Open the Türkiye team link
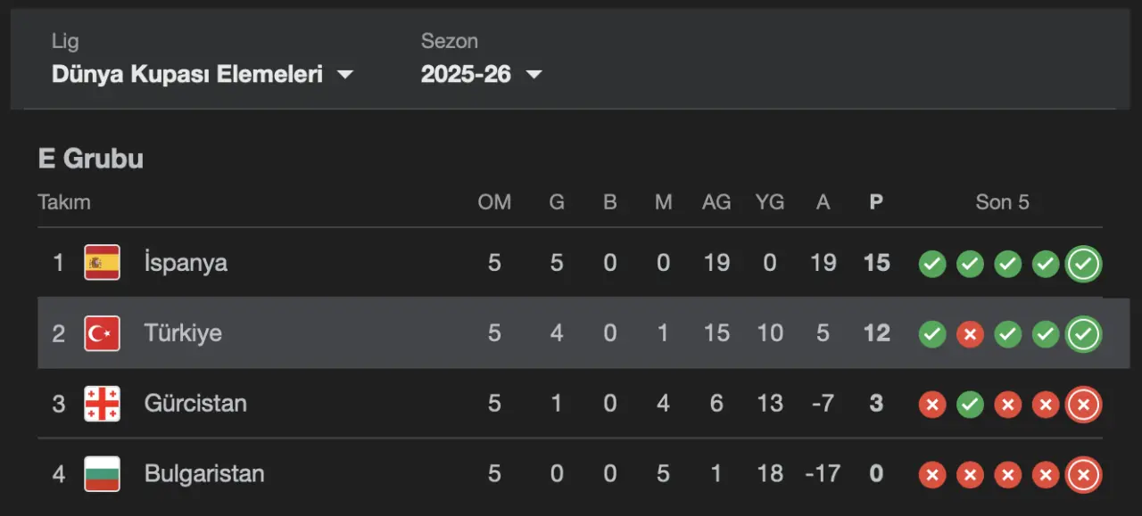Viewport: 1142px width, 516px height. [x=183, y=333]
